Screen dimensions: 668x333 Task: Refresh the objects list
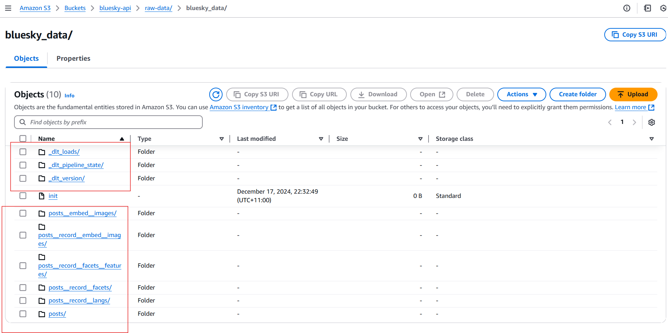[216, 94]
